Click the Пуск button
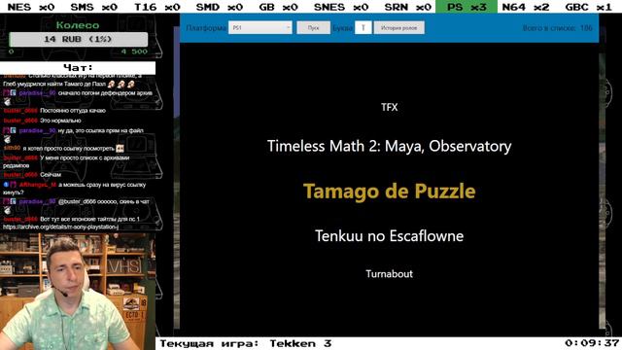This screenshot has height=350, width=622. click(x=313, y=28)
